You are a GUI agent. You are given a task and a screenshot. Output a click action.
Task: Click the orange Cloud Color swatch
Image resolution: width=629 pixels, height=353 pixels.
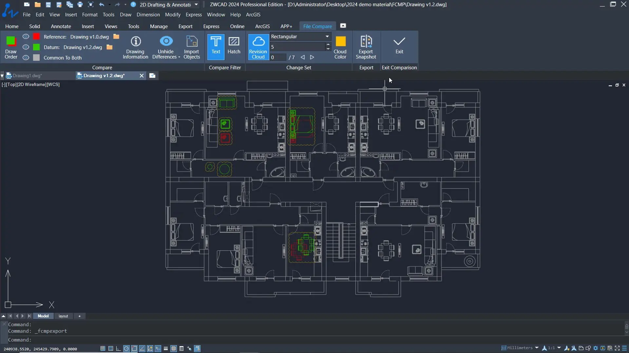(340, 42)
